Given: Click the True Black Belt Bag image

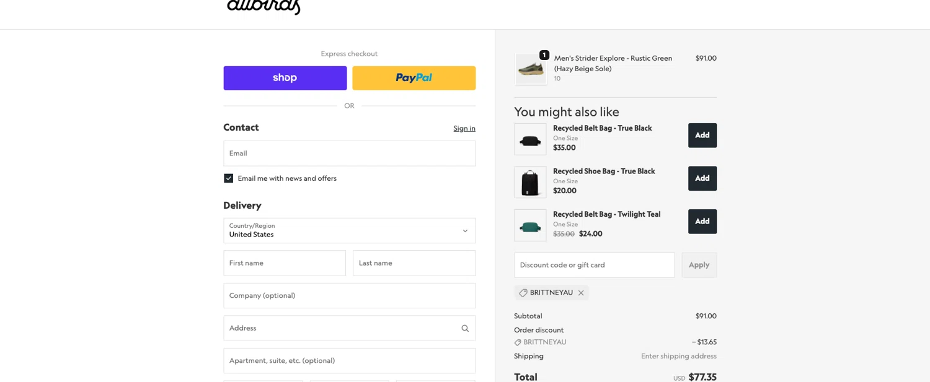Looking at the screenshot, I should point(530,139).
